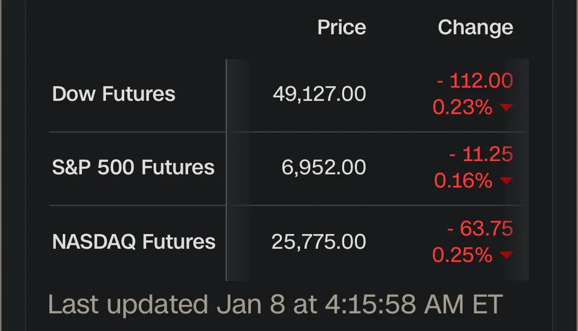Open the Dow Futures row label
This screenshot has height=331, width=578.
(114, 94)
